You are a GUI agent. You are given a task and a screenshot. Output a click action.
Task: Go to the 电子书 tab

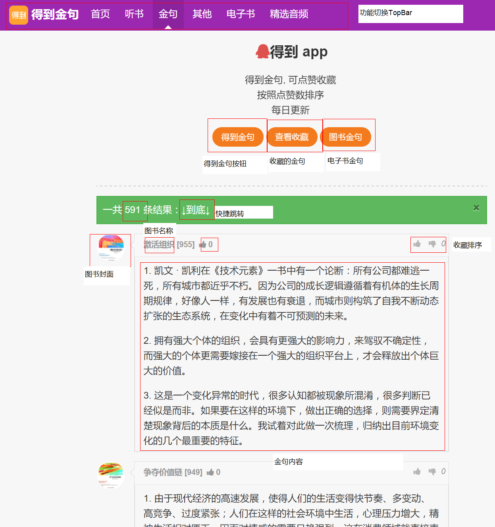tap(241, 14)
